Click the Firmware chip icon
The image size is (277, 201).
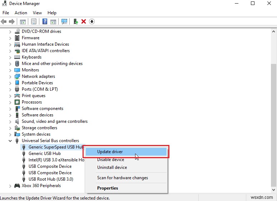coord(17,38)
